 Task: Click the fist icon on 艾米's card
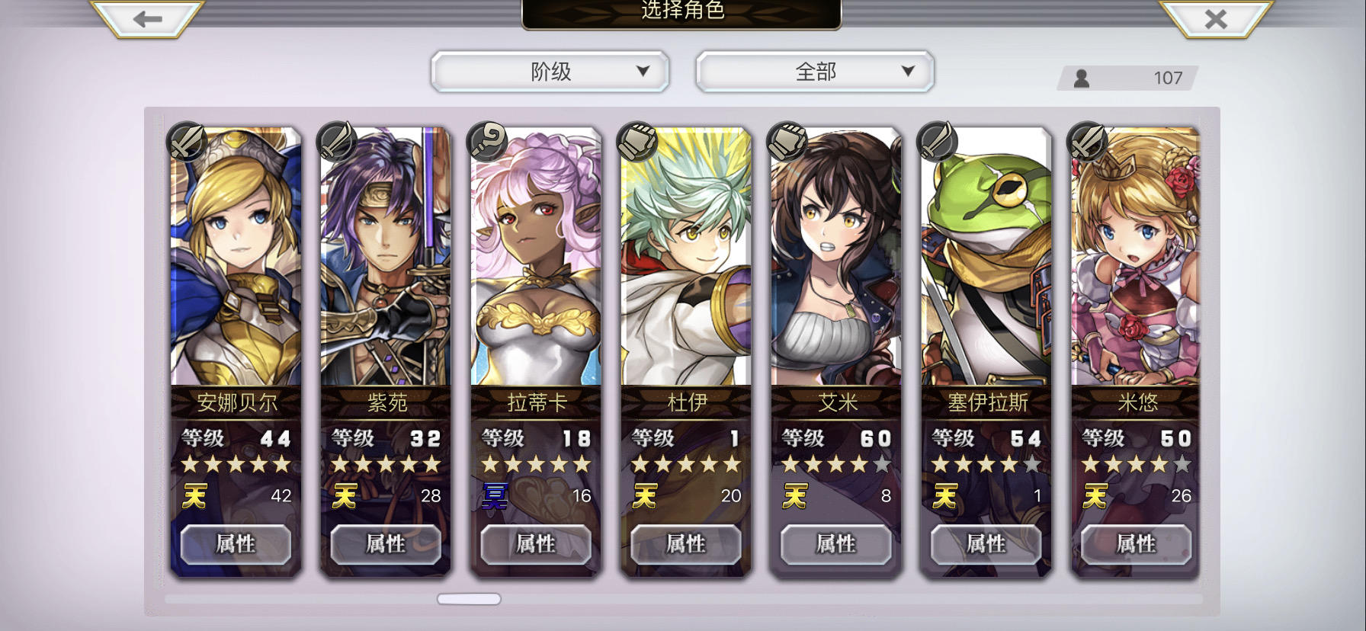click(787, 141)
